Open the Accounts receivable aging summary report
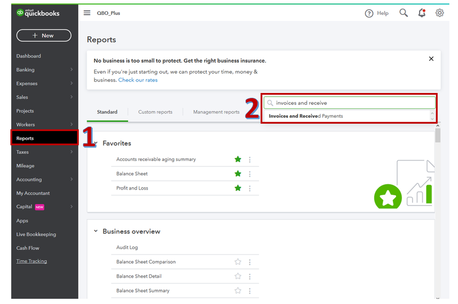 (156, 159)
